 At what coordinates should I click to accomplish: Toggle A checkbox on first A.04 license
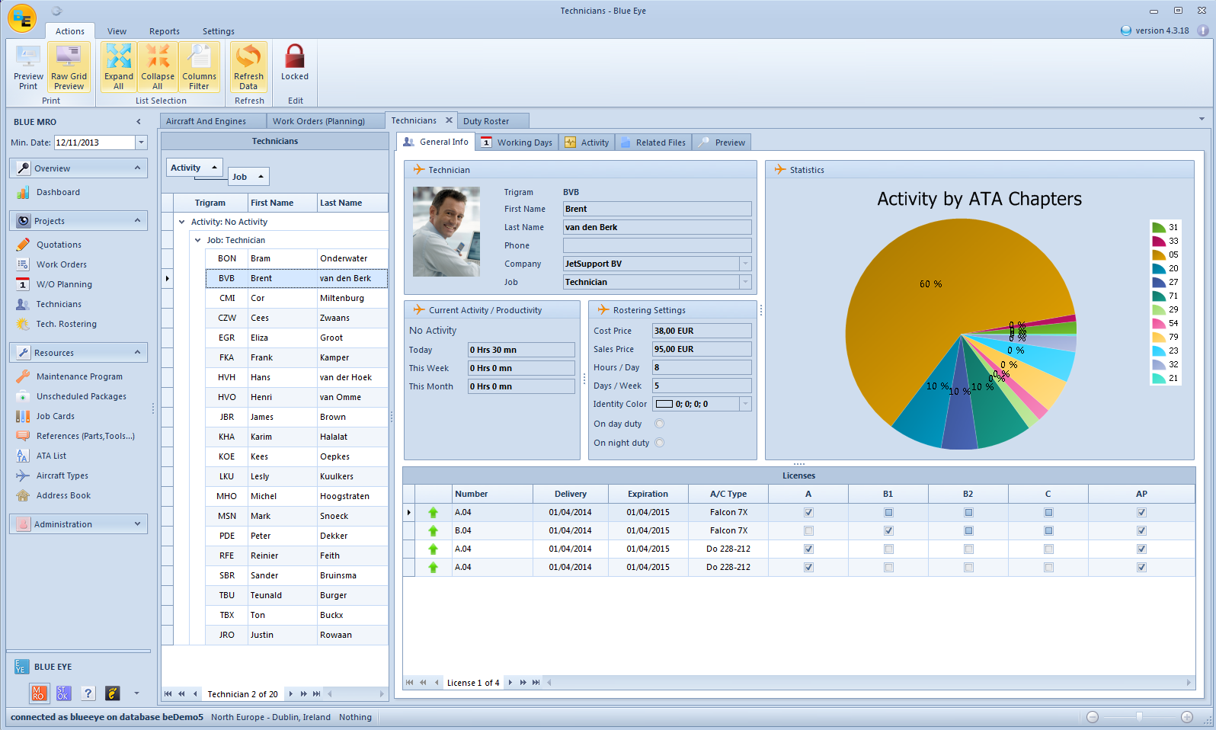coord(808,512)
